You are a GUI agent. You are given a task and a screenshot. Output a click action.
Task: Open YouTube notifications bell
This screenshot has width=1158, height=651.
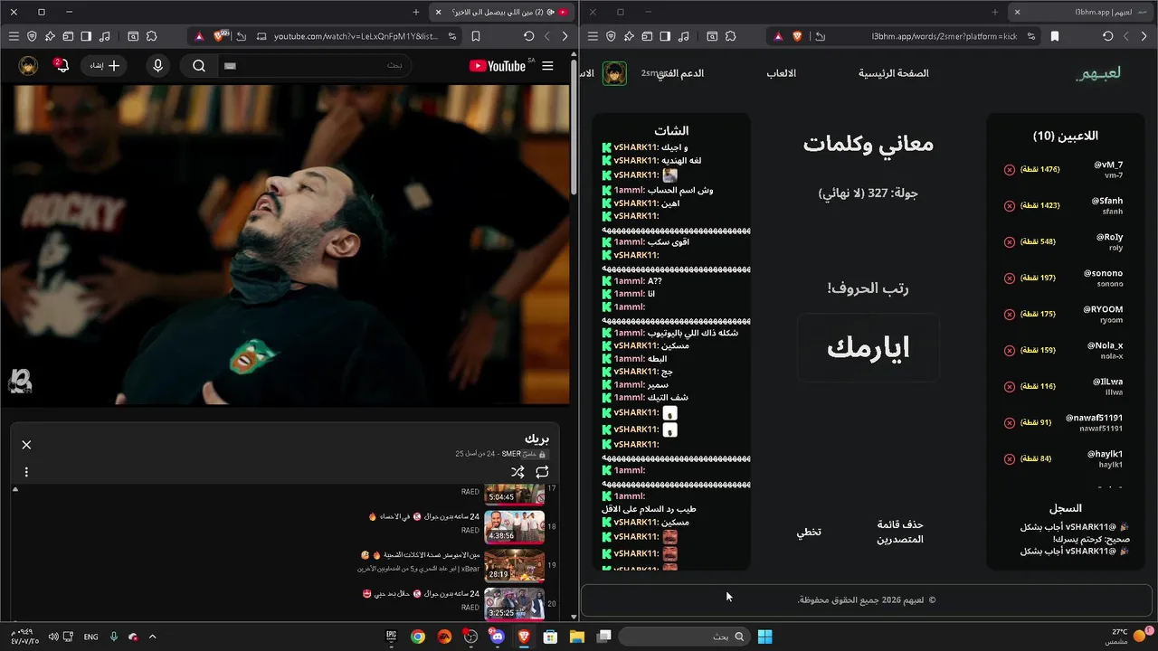point(61,66)
